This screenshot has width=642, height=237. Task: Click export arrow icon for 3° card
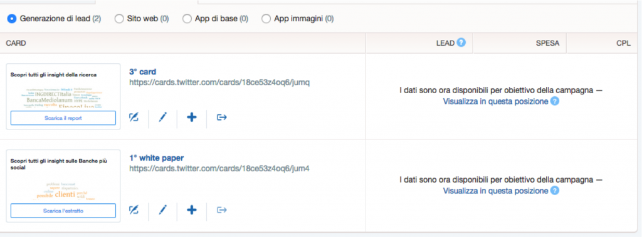221,118
